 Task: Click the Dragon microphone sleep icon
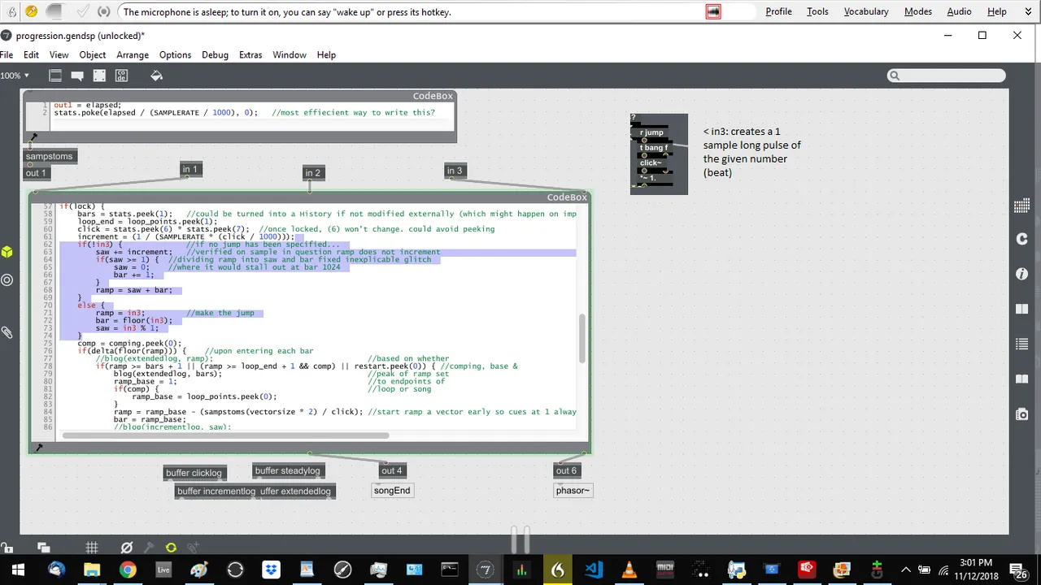[x=31, y=11]
